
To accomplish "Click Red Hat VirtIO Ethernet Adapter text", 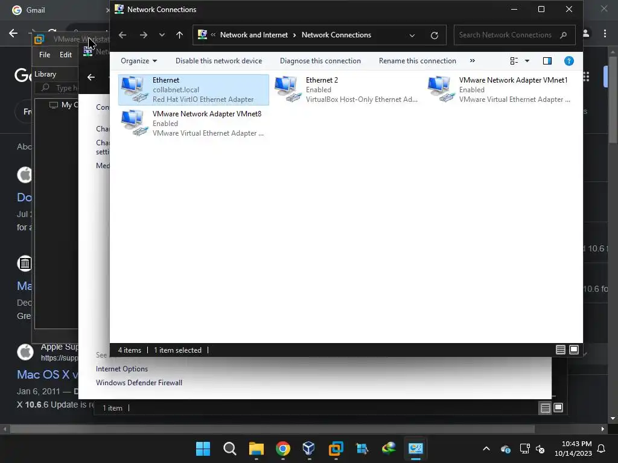I will pos(203,99).
